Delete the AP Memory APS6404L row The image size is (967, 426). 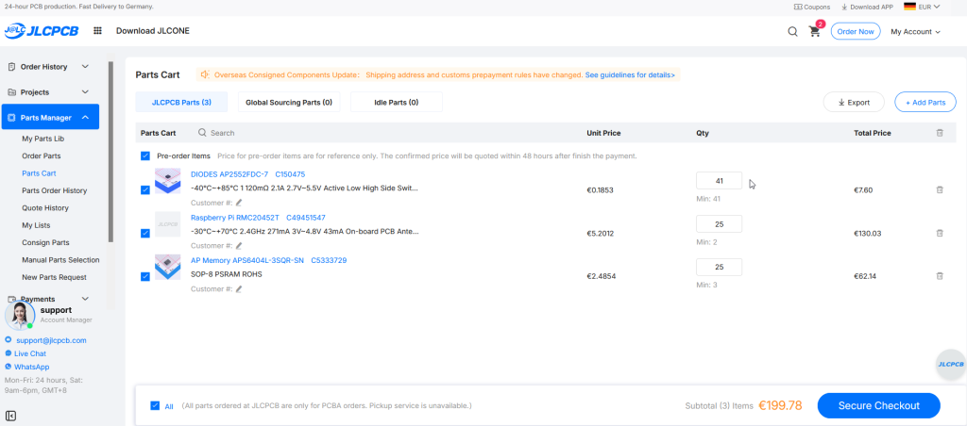(940, 276)
